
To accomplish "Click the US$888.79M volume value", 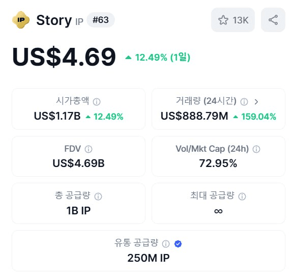I will point(194,116).
